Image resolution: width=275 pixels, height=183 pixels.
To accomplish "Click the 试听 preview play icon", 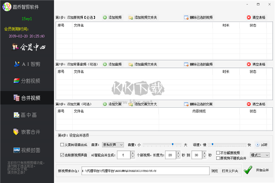I will point(257,144).
